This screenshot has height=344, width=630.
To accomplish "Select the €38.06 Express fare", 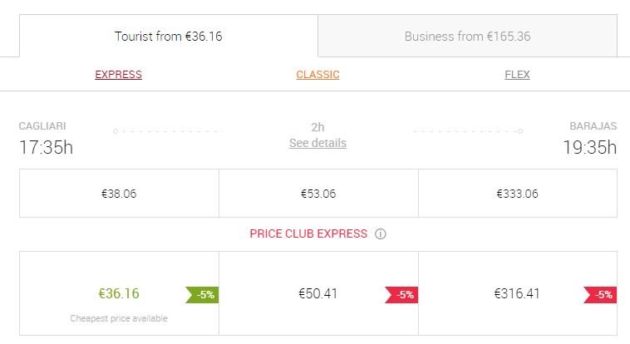I will point(119,194).
